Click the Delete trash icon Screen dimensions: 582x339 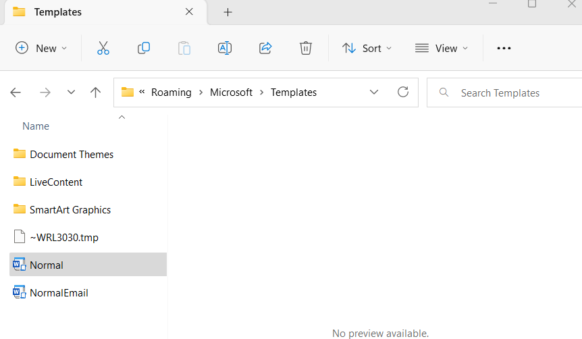point(305,48)
